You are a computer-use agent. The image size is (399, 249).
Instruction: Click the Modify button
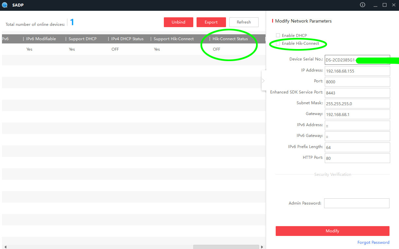332,231
